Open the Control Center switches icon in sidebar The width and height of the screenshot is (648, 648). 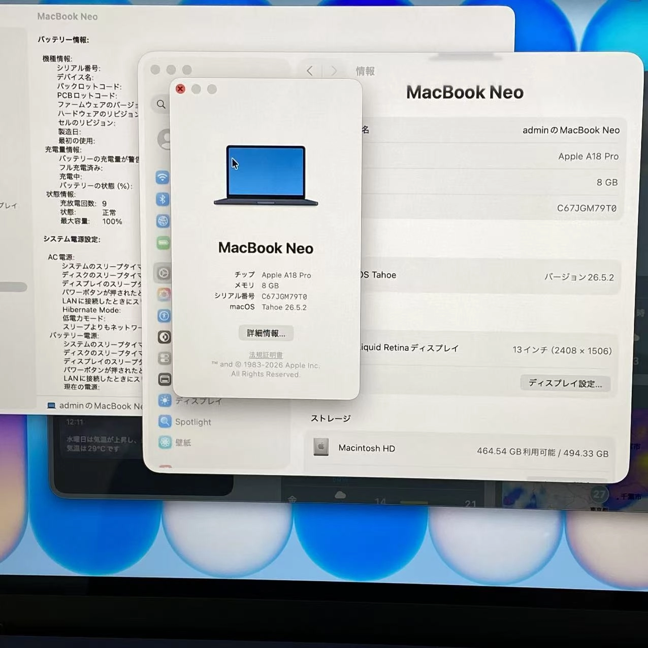164,358
